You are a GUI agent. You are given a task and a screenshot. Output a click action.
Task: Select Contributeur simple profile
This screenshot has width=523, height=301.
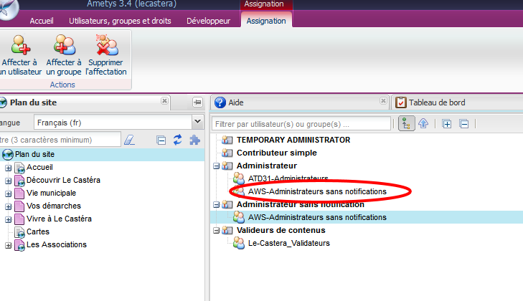pyautogui.click(x=277, y=153)
